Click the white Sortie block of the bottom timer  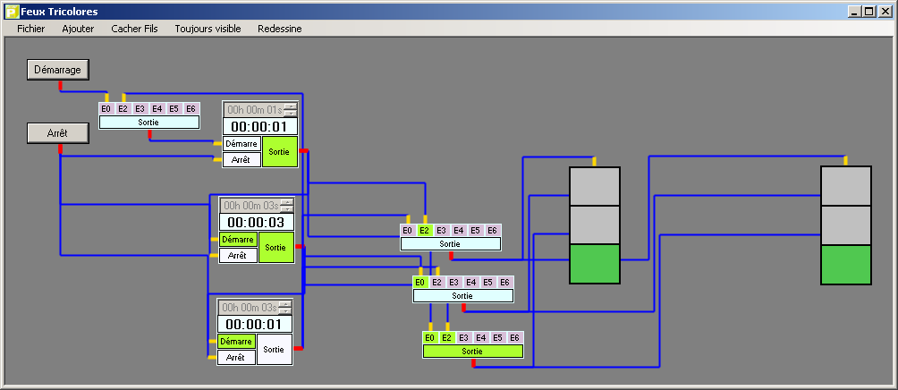tap(275, 349)
